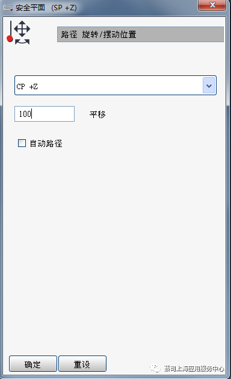Select the 路径 旋转/摆动位置 header bar
This screenshot has width=231, height=379.
140,34
